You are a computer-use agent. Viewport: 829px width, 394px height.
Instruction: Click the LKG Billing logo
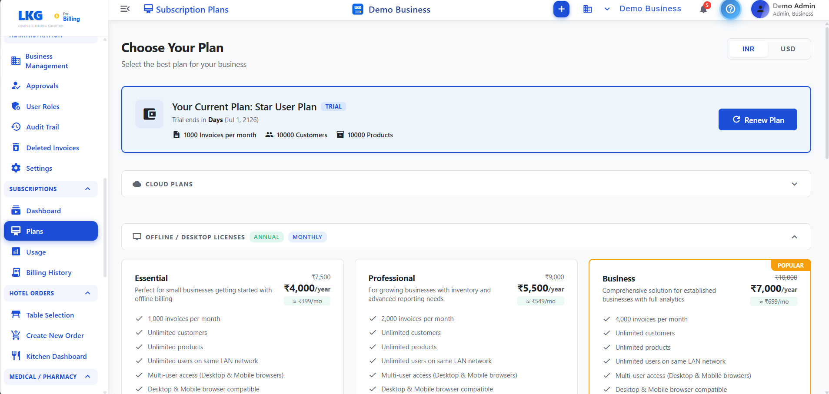tap(49, 18)
